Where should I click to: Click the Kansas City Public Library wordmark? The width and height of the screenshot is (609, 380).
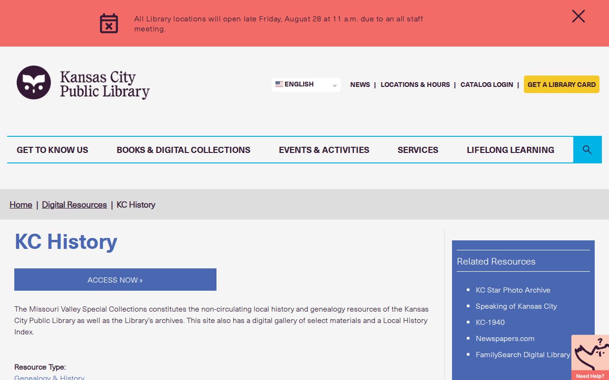[105, 84]
